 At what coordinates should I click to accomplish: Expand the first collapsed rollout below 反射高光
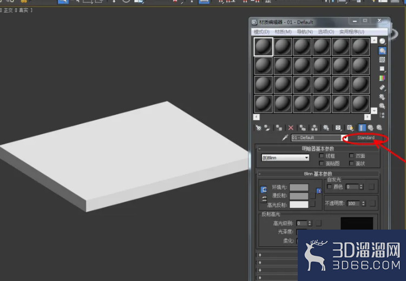coord(260,255)
